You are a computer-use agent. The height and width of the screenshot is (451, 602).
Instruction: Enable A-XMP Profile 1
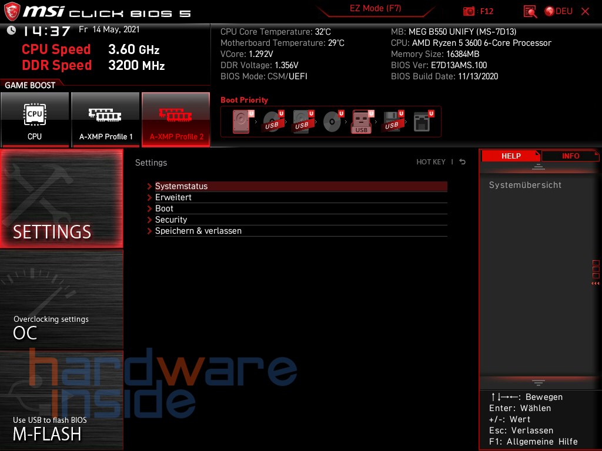coord(106,119)
